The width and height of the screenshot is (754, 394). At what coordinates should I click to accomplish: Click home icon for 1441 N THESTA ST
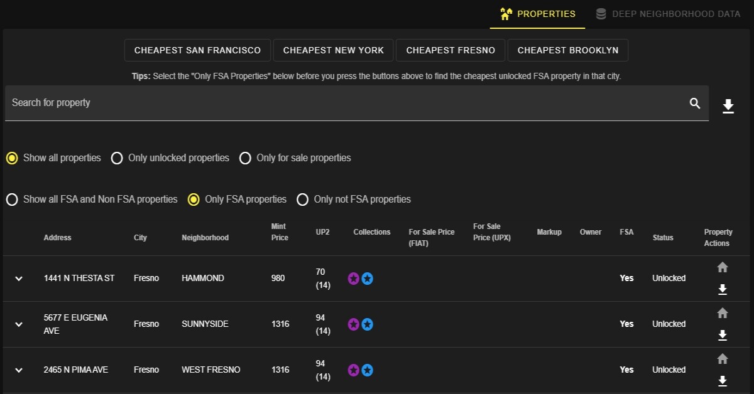pos(723,267)
